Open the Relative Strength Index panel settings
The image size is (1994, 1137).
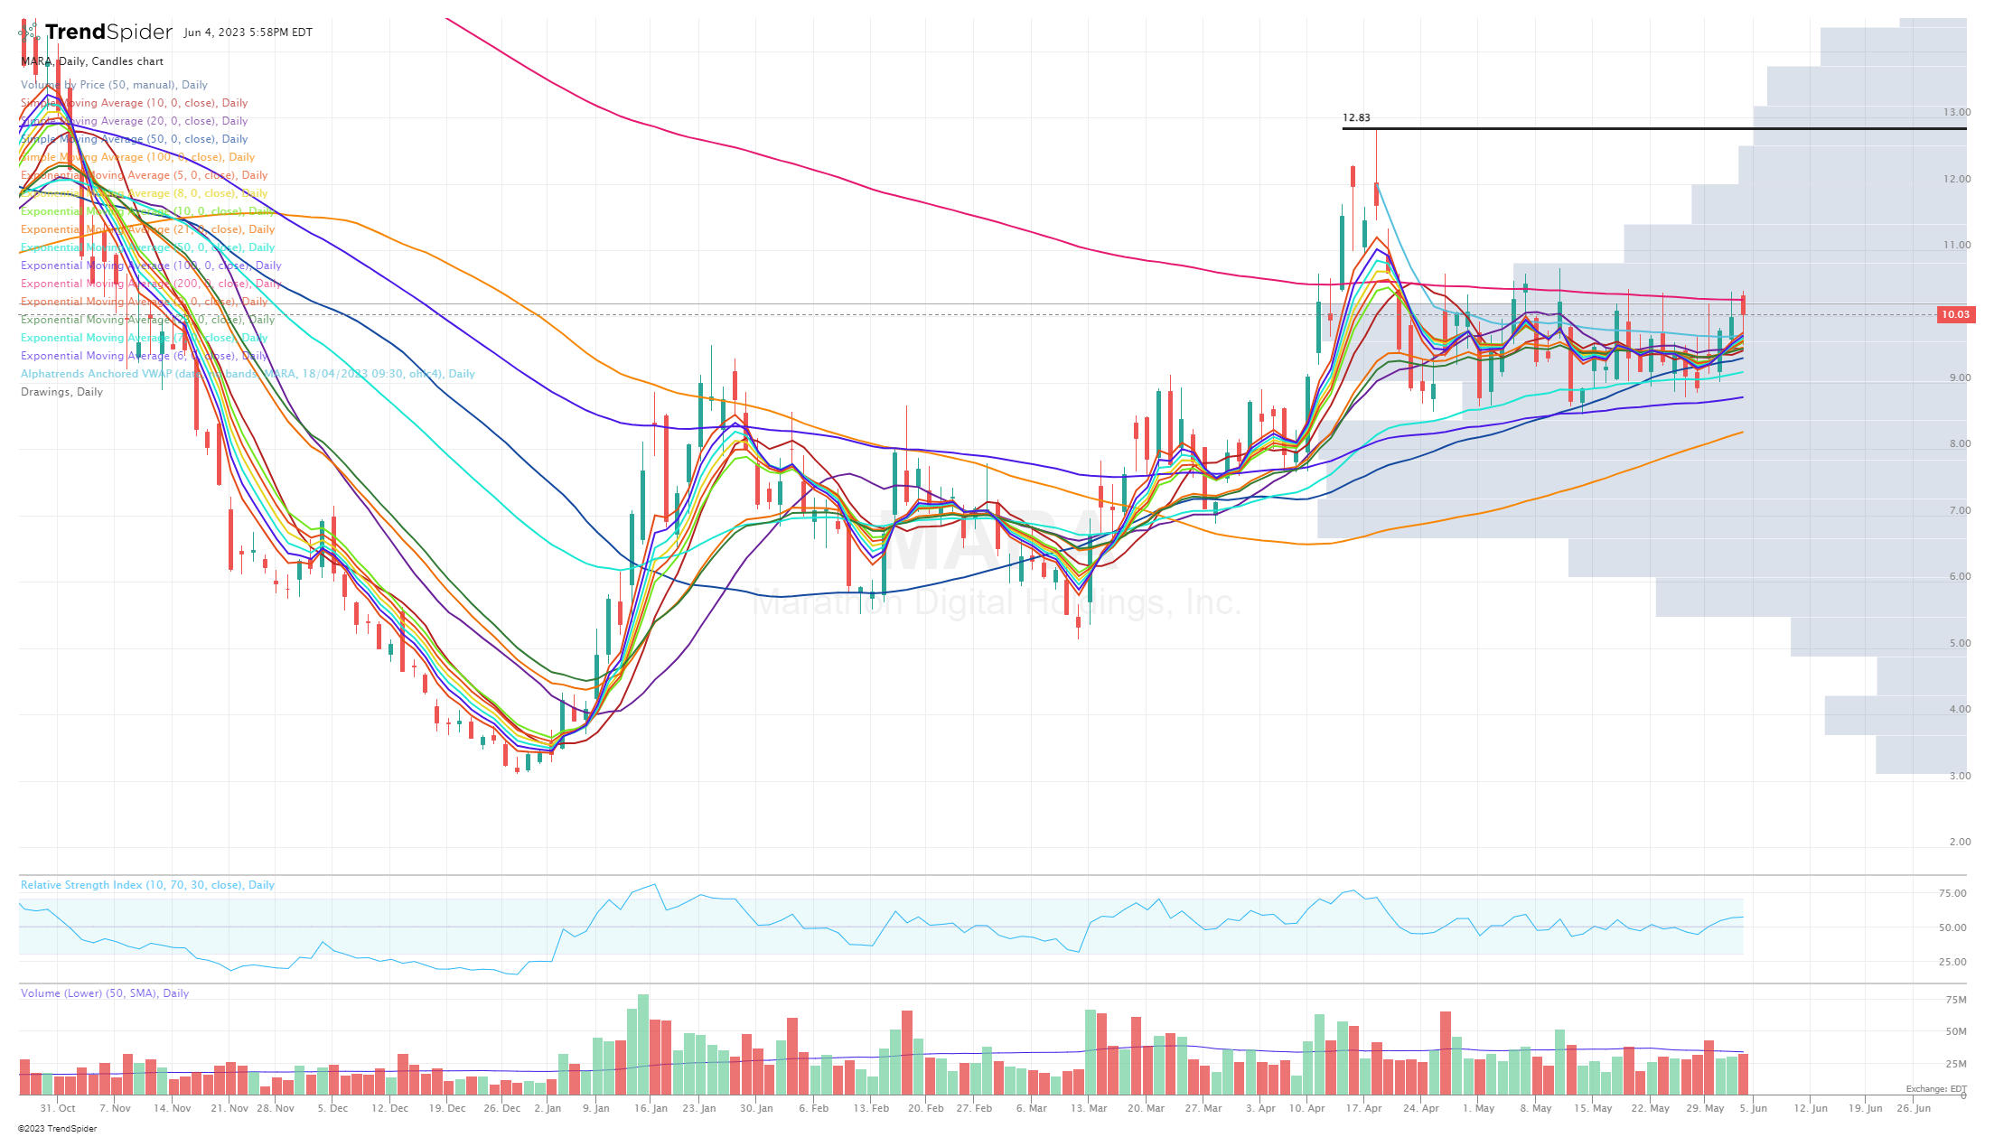click(x=147, y=884)
